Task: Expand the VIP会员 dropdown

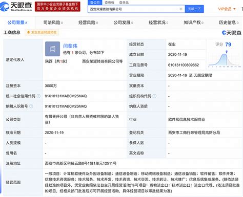Action: [x=227, y=9]
